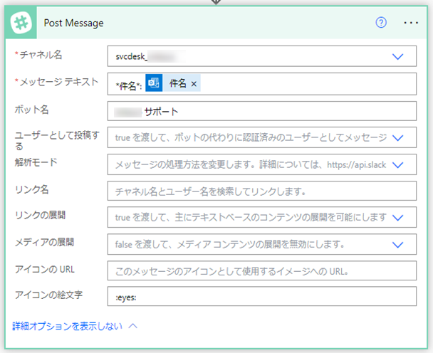Open the リンクの展開 dropdown

click(x=397, y=217)
